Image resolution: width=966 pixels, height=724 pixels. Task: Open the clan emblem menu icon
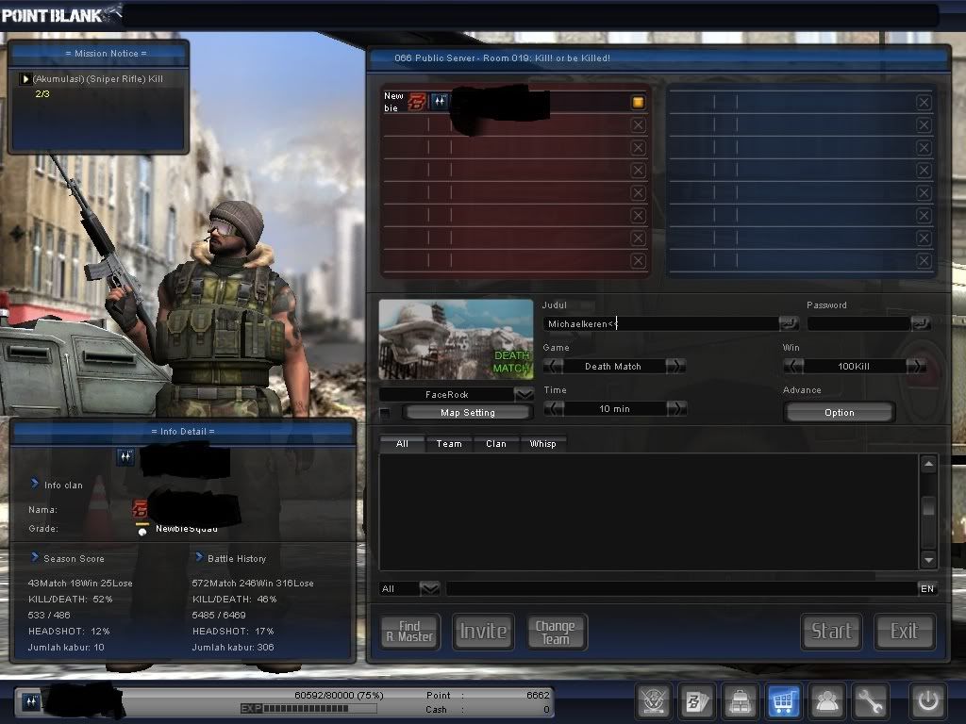(654, 700)
